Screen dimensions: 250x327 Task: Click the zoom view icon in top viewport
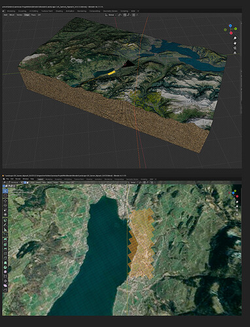point(235,38)
